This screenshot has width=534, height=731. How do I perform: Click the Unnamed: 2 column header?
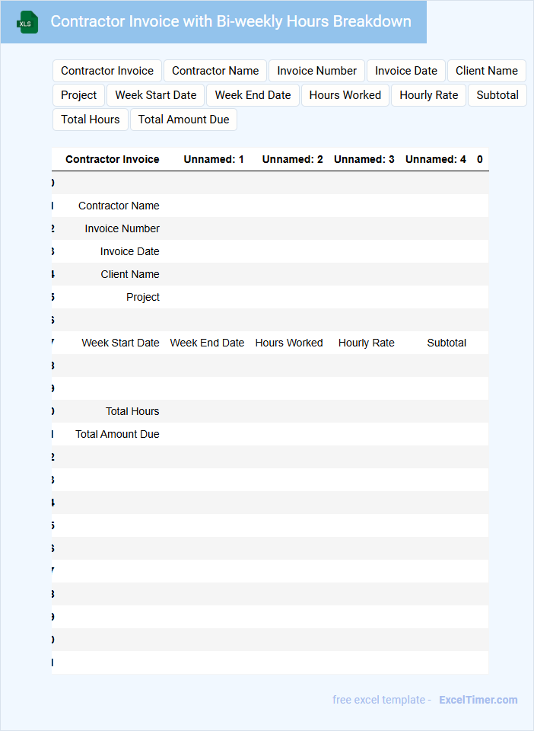[x=292, y=159]
